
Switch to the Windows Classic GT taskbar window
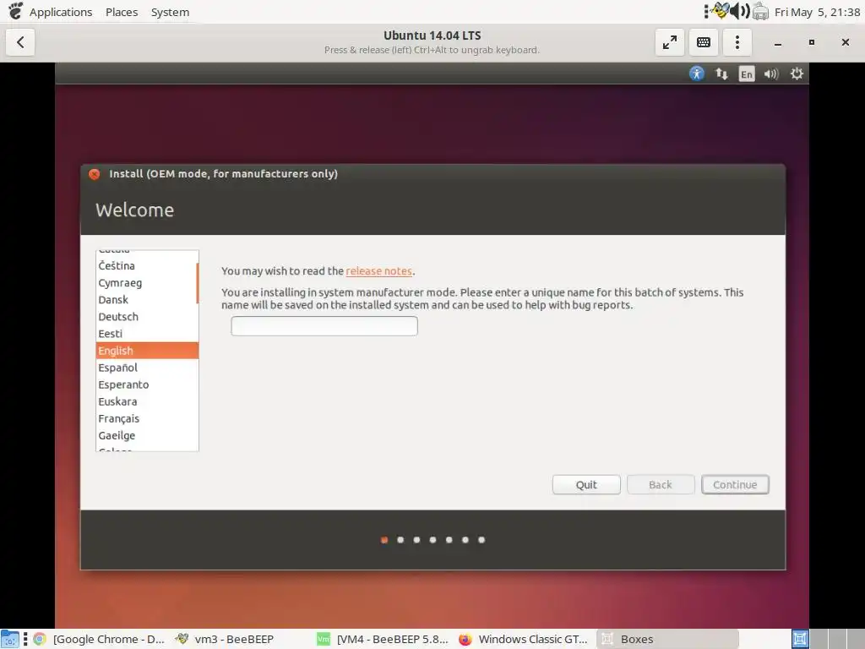524,639
